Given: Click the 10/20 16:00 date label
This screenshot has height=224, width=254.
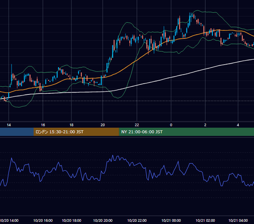Looking at the screenshot, I should pyautogui.click(x=43, y=220).
